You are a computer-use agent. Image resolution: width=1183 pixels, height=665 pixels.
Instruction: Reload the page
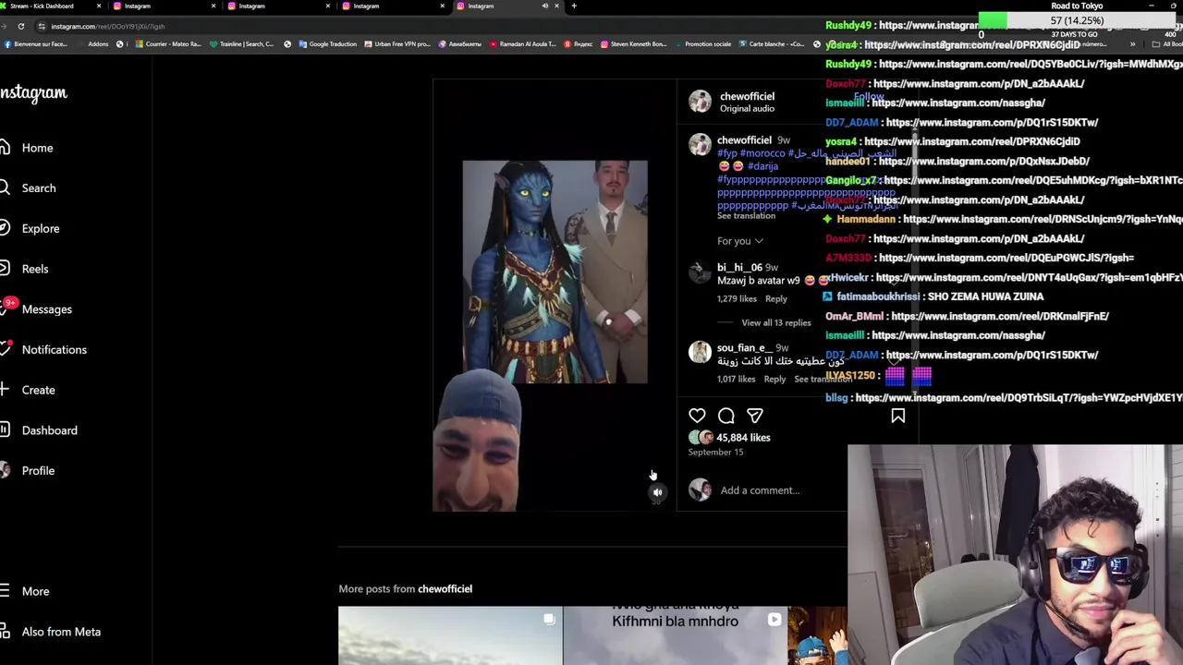pos(20,26)
